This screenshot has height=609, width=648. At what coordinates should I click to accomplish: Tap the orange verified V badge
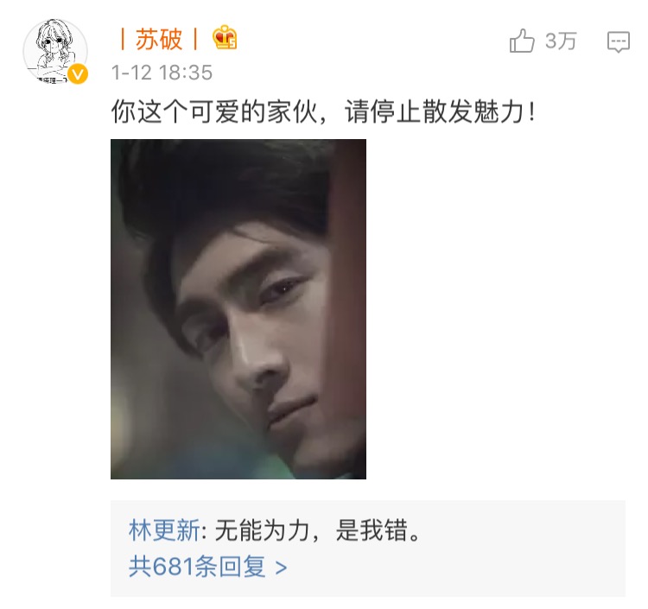pyautogui.click(x=78, y=74)
